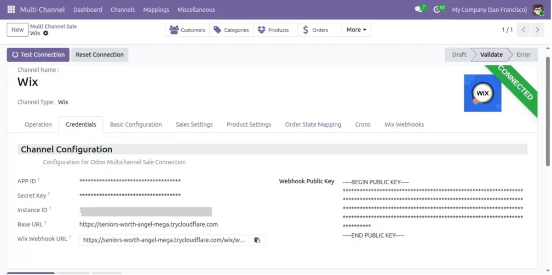Click the Secret Key masked value
This screenshot has height=275, width=552.
(130, 196)
